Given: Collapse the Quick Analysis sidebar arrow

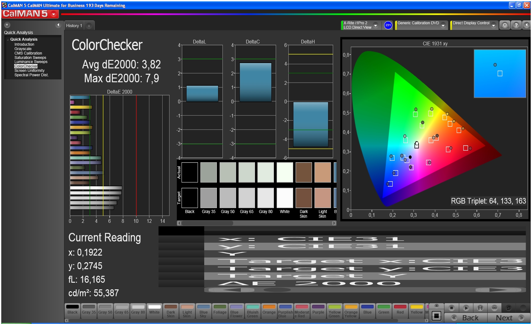Looking at the screenshot, I should pos(58,25).
